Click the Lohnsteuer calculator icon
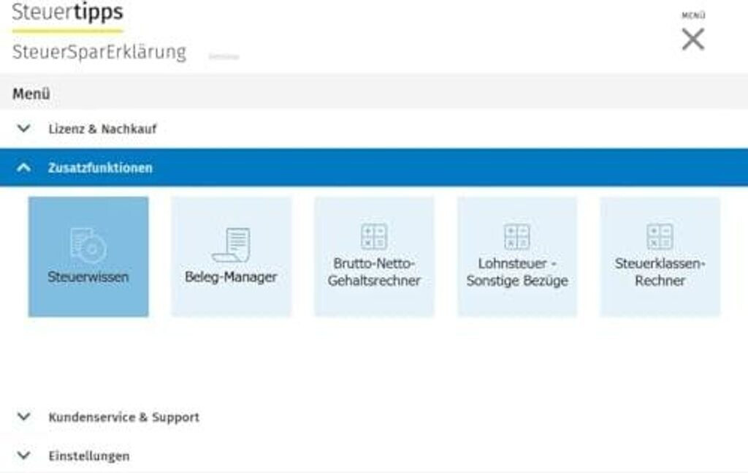 517,237
